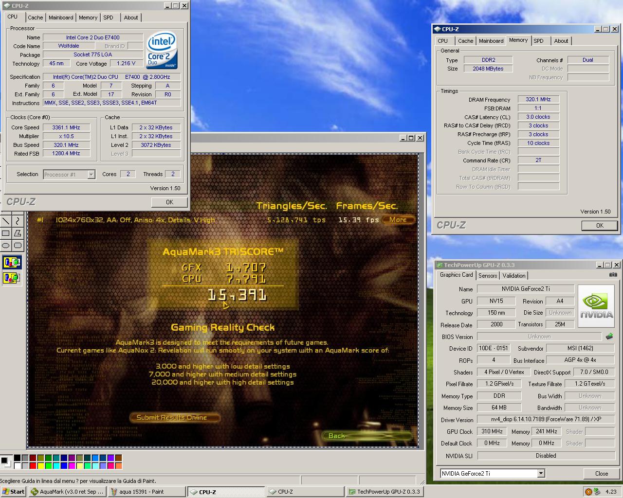Click the DRAM Frequency value 320.1 MHz
Image resolution: width=623 pixels, height=498 pixels.
[x=538, y=99]
